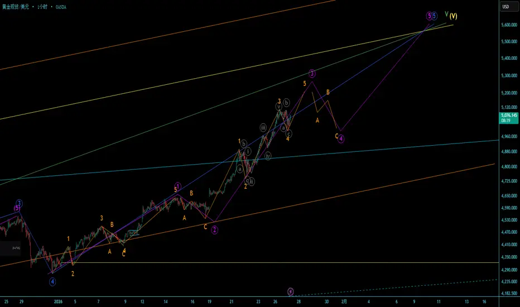520x307 pixels.
Task: Click the 4,880.000 price axis label
Action: [x=509, y=152]
